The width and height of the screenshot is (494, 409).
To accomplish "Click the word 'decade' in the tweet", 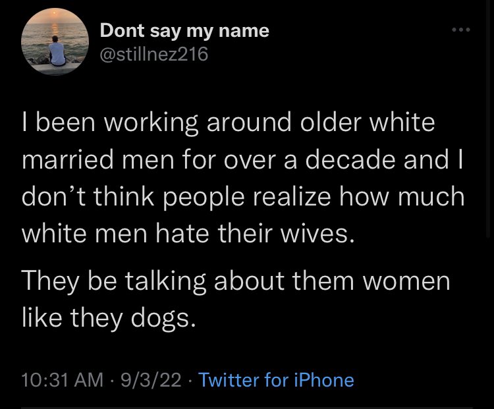I will [x=349, y=160].
